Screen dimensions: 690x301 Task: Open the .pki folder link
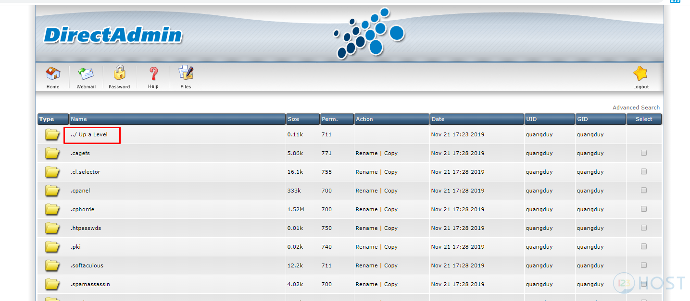pos(75,247)
